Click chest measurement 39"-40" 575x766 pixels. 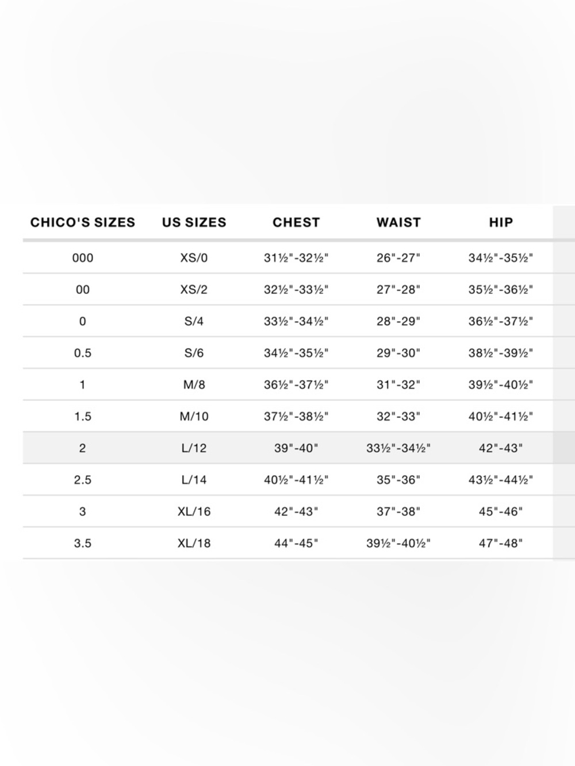pyautogui.click(x=296, y=448)
